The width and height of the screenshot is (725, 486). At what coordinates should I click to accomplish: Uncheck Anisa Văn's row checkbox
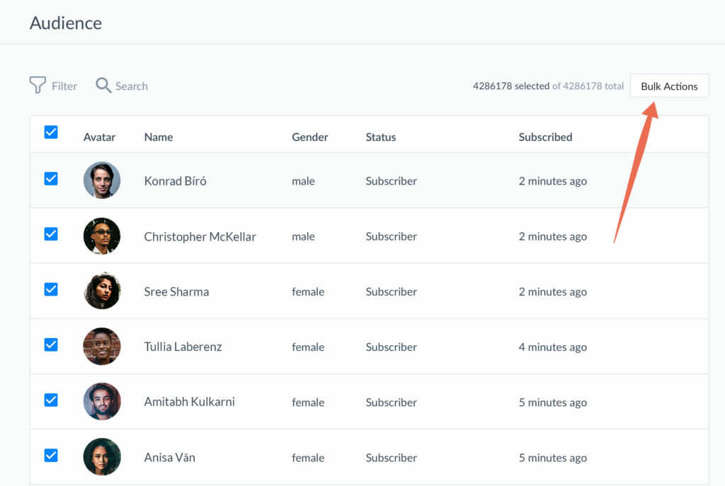(51, 456)
